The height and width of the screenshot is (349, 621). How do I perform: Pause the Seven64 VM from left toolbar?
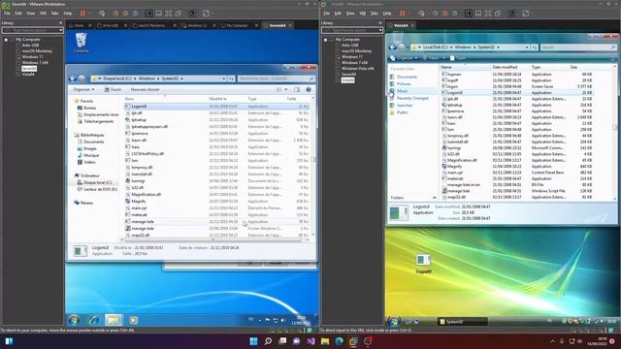coord(82,13)
